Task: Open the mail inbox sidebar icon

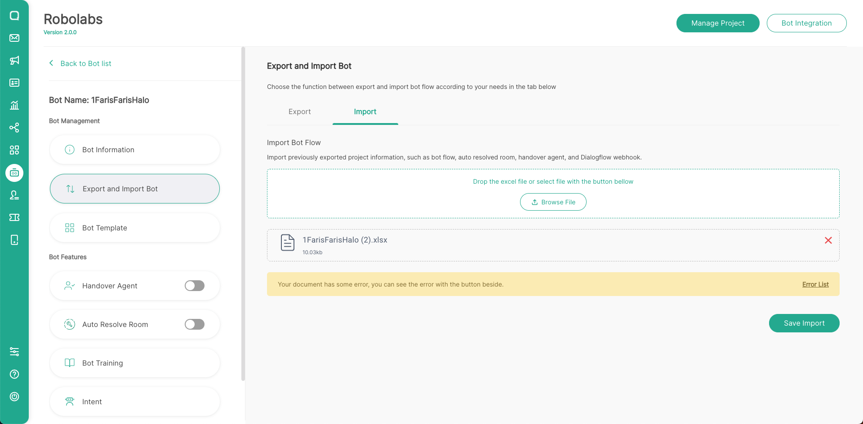Action: (x=14, y=38)
